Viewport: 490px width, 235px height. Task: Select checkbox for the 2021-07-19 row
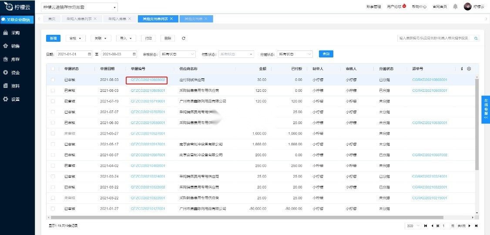[53, 101]
